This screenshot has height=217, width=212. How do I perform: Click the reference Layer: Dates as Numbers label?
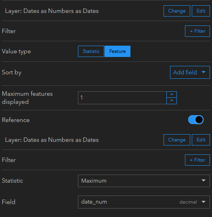coord(52,140)
